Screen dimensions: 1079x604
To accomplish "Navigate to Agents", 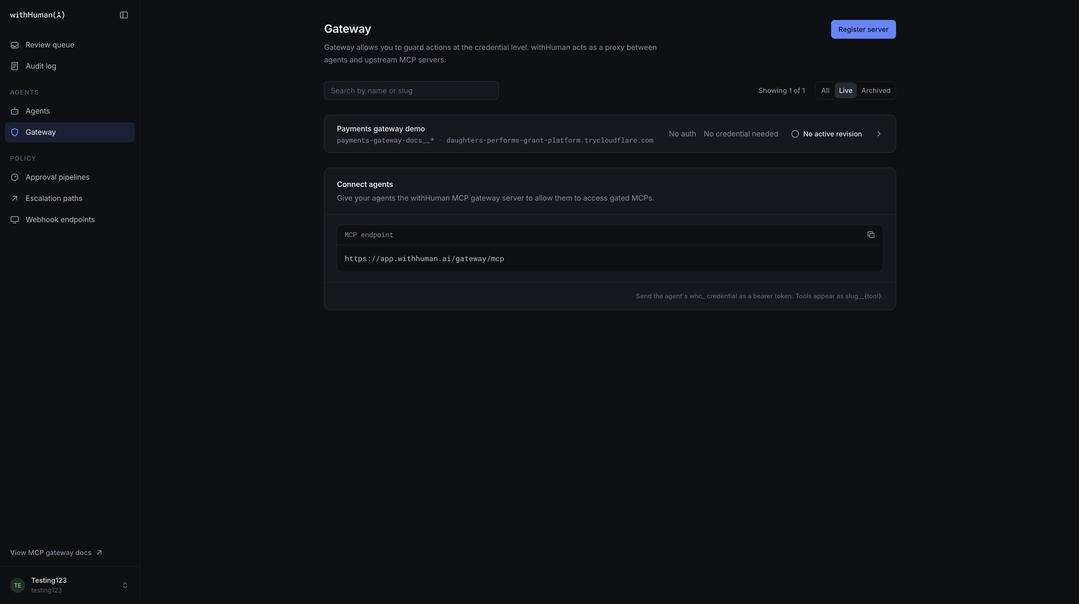I will [70, 111].
